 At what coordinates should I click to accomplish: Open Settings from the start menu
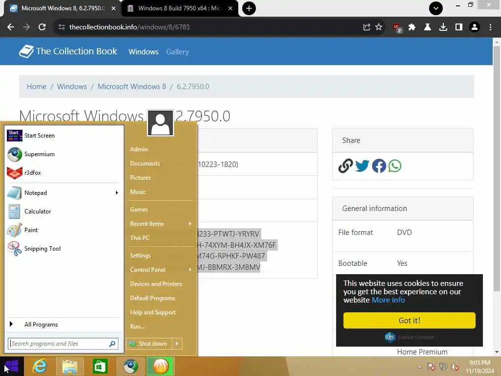tap(140, 256)
